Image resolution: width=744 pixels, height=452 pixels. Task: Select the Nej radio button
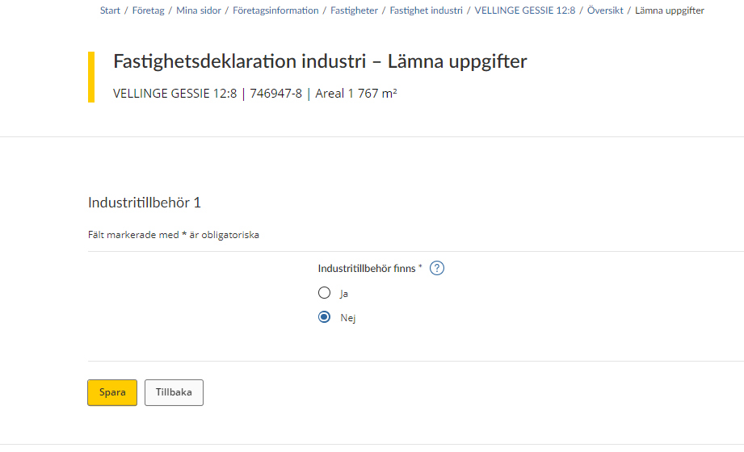coord(324,317)
